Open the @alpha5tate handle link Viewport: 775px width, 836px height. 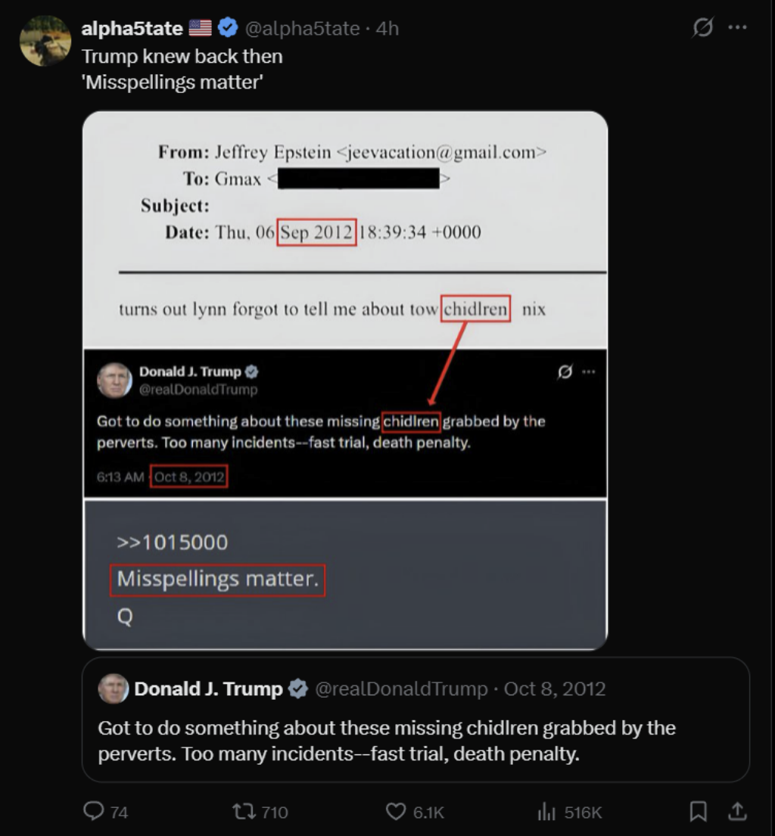click(300, 29)
